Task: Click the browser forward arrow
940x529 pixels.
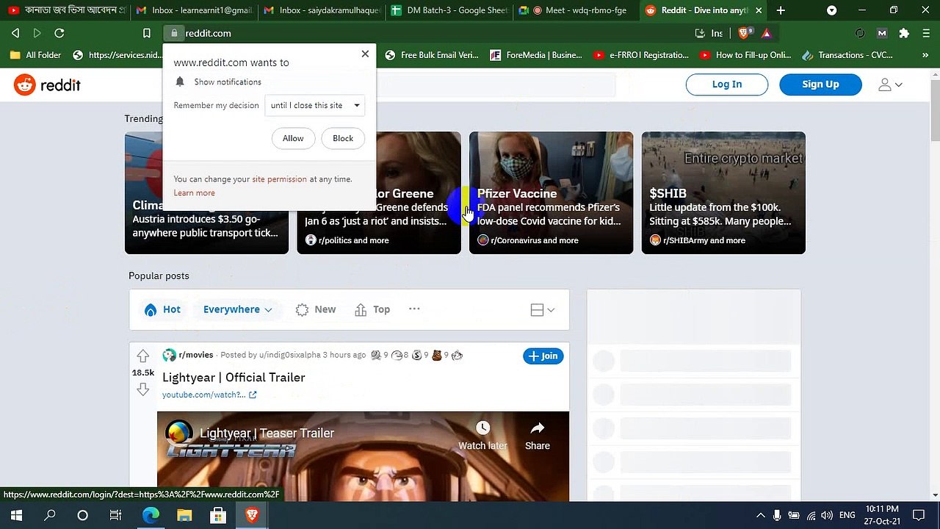Action: [x=37, y=33]
